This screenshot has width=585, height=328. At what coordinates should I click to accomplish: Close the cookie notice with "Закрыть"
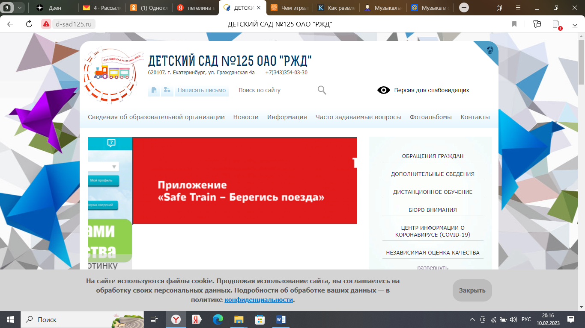pyautogui.click(x=472, y=290)
